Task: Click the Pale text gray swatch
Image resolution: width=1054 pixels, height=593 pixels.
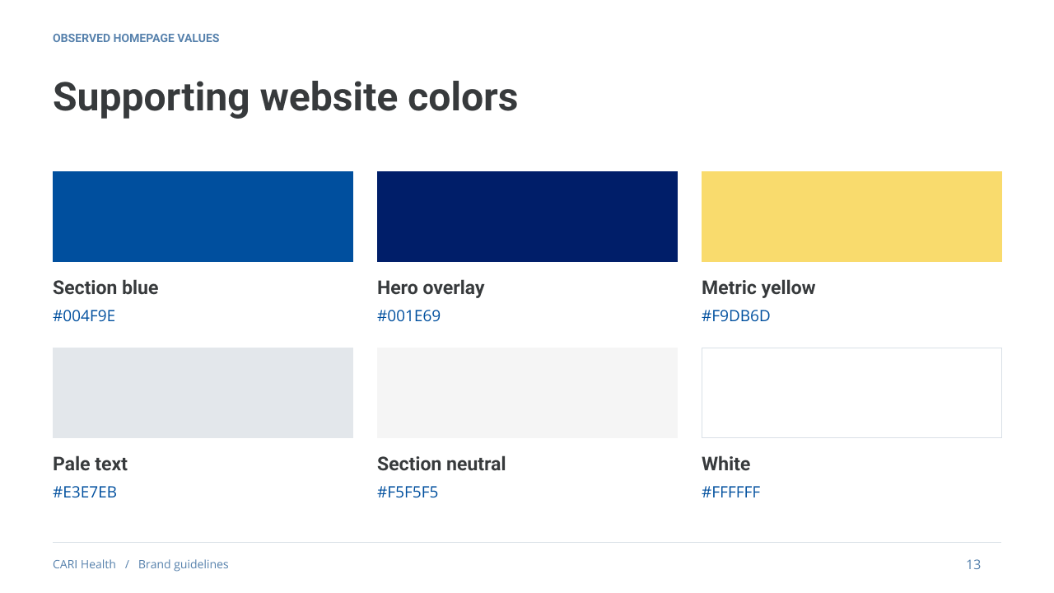Action: 203,393
